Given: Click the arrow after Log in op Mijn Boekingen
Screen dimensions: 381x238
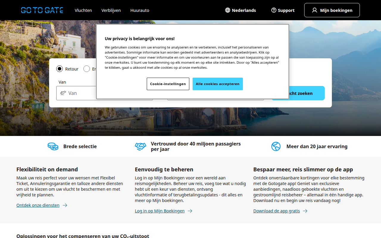Looking at the screenshot, I should pos(190,211).
